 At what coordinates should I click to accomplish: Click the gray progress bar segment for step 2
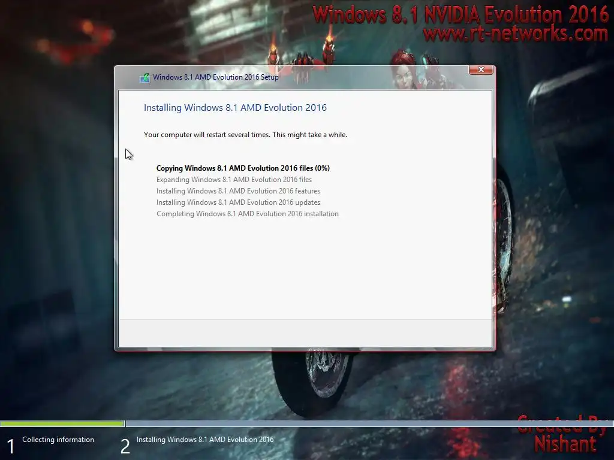click(369, 423)
